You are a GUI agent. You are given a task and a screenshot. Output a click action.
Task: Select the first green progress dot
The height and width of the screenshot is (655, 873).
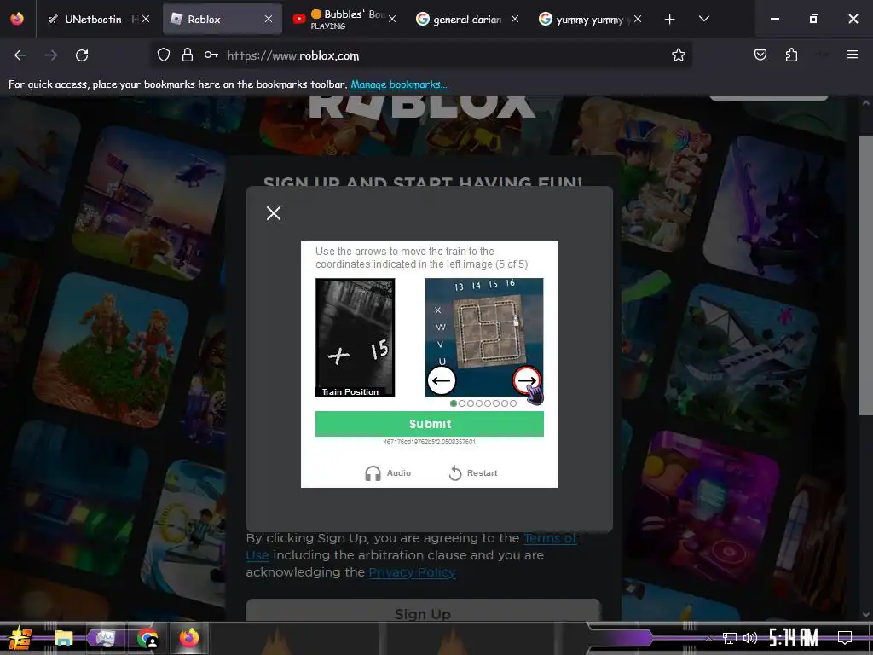pos(454,403)
